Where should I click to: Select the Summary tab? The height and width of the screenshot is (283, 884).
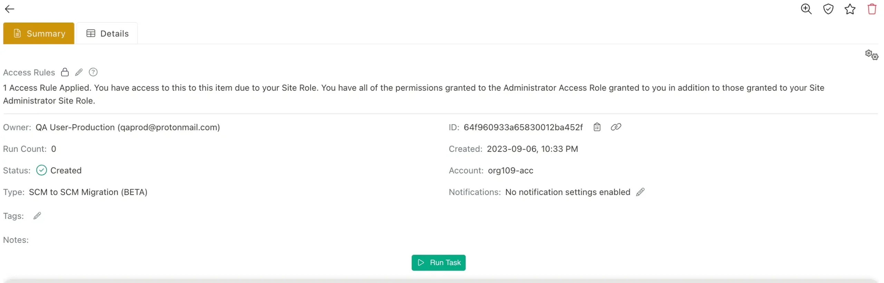(x=38, y=33)
